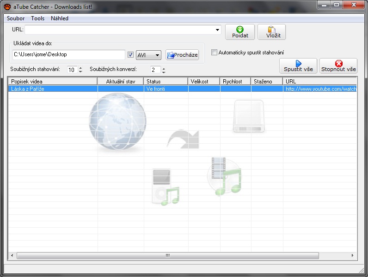The height and width of the screenshot is (277, 368).
Task: Click the save path field C:\Users\jome\Desktop
Action: [68, 54]
